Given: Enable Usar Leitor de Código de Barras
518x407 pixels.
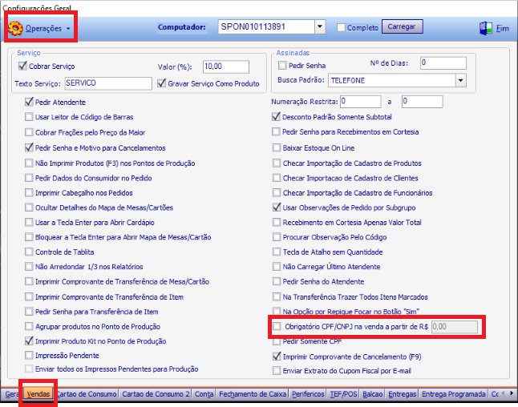Looking at the screenshot, I should (x=29, y=117).
